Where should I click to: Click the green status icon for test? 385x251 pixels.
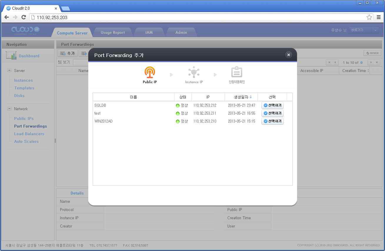[x=178, y=113]
